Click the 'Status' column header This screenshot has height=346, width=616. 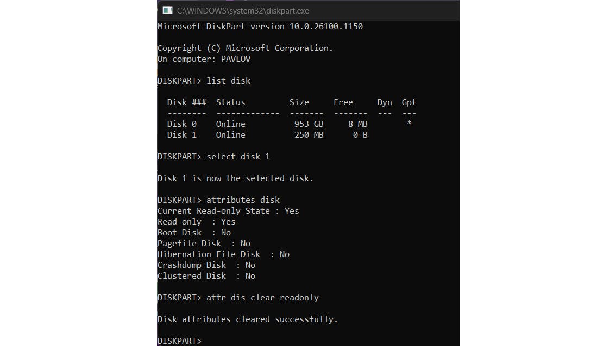(230, 102)
